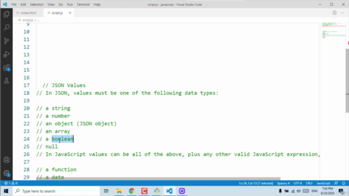Click the selected word "boolean"

click(63, 139)
